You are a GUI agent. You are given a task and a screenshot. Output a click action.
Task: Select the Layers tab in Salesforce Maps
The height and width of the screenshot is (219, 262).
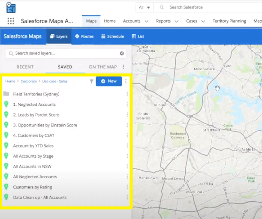point(59,36)
